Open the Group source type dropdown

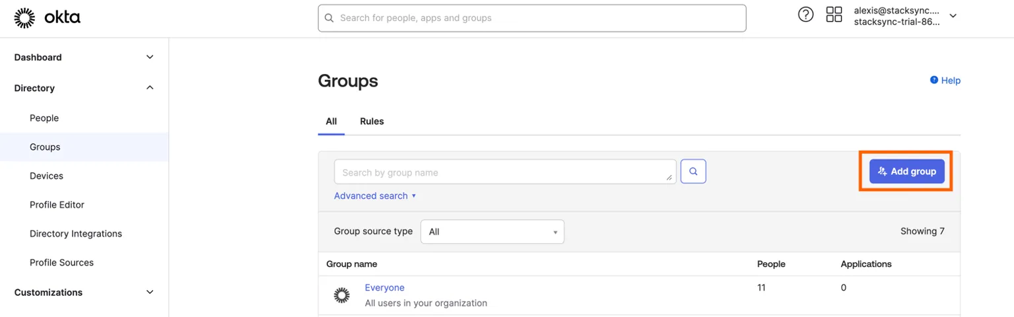pyautogui.click(x=492, y=232)
